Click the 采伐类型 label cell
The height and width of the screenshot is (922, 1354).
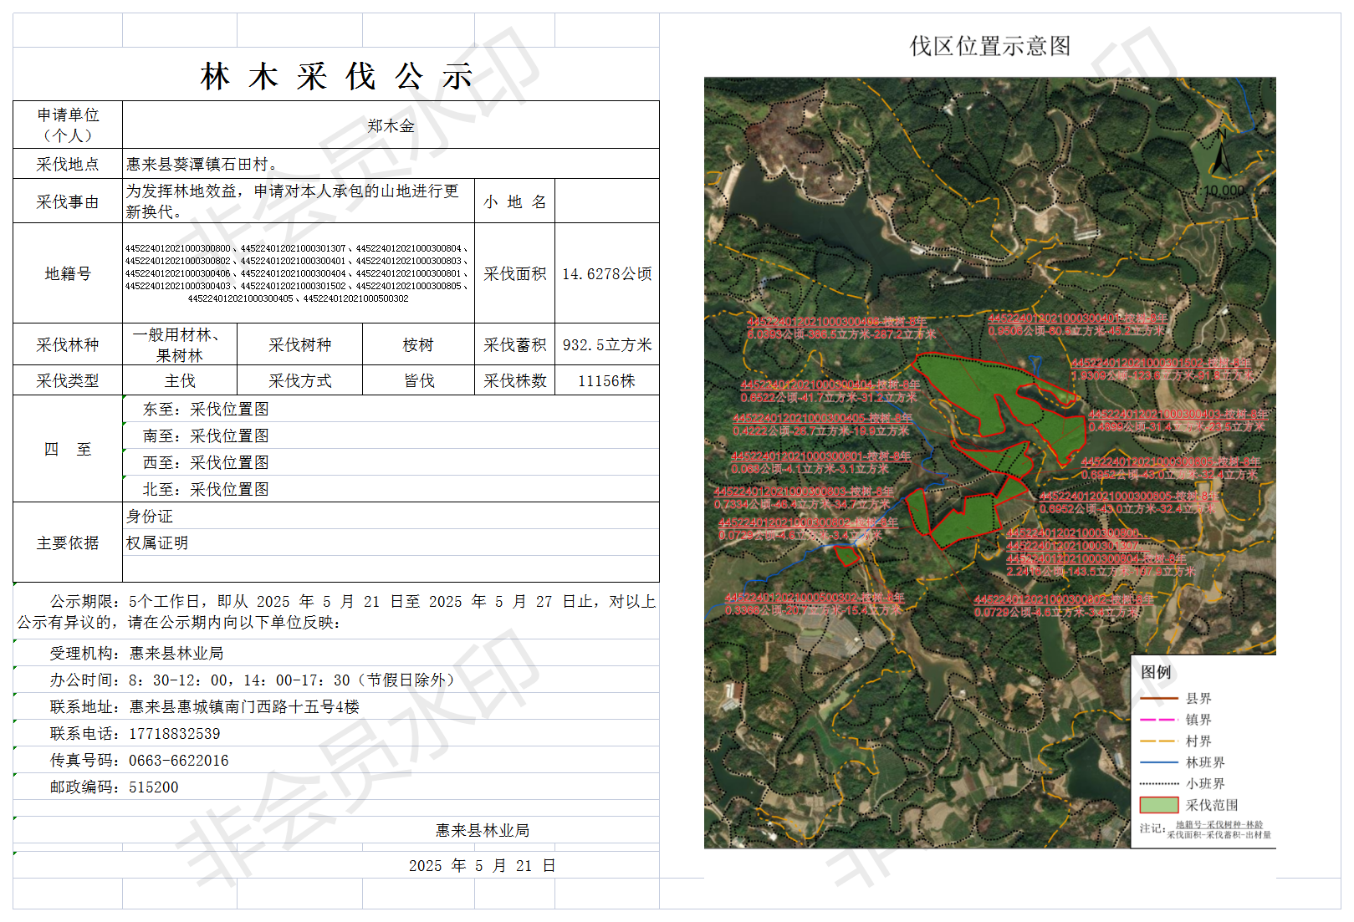coord(68,380)
